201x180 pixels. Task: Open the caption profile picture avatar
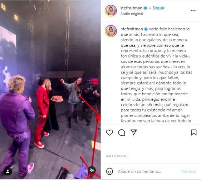[x=111, y=31]
